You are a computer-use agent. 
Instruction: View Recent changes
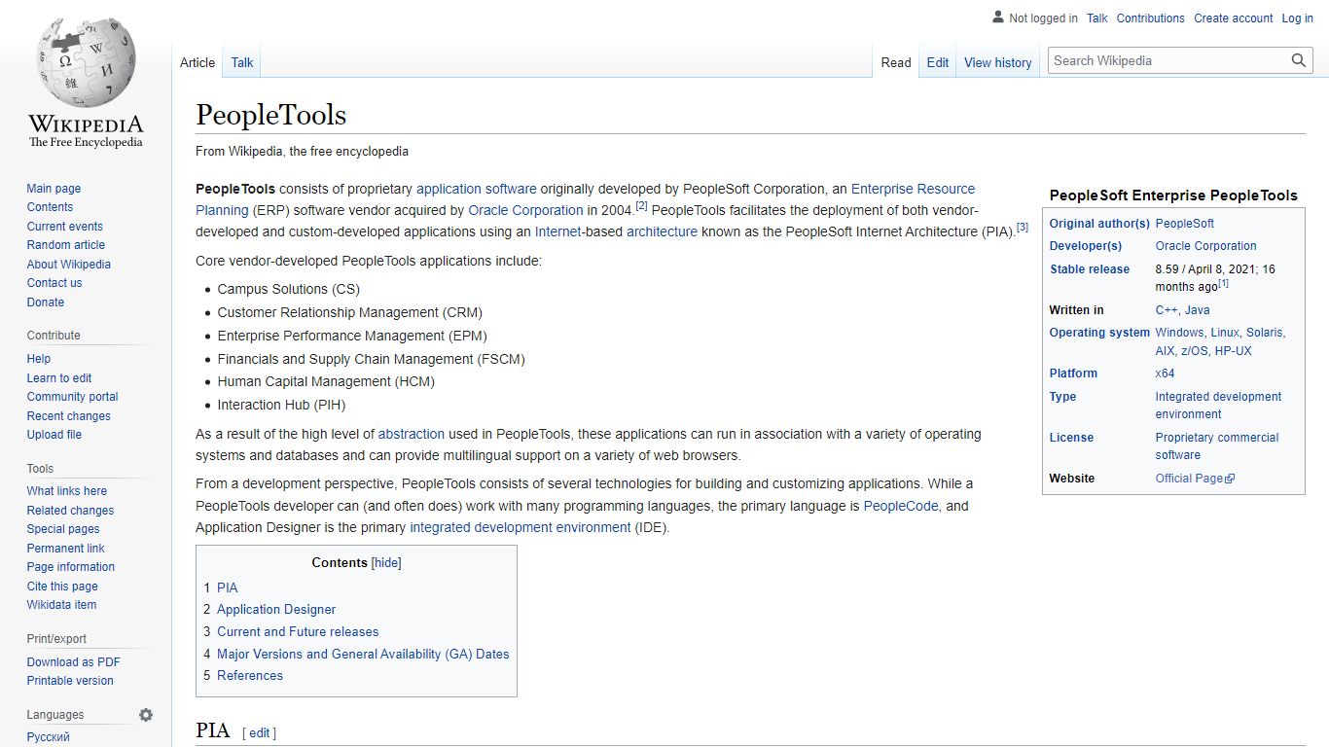coord(69,416)
